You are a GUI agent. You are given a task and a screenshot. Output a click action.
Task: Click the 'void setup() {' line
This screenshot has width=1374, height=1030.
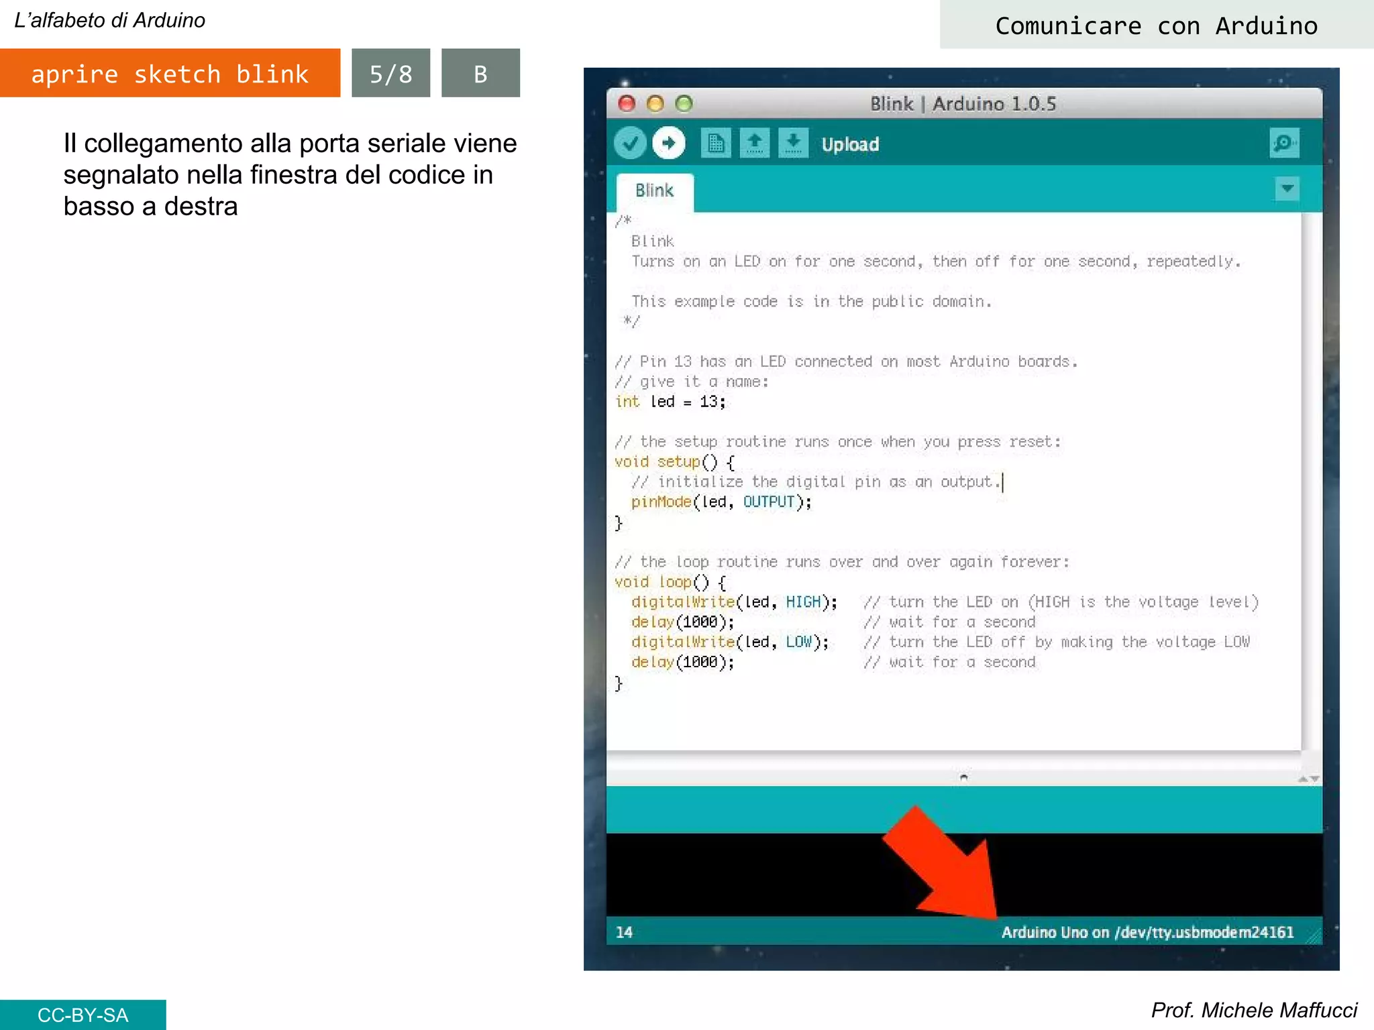click(675, 462)
